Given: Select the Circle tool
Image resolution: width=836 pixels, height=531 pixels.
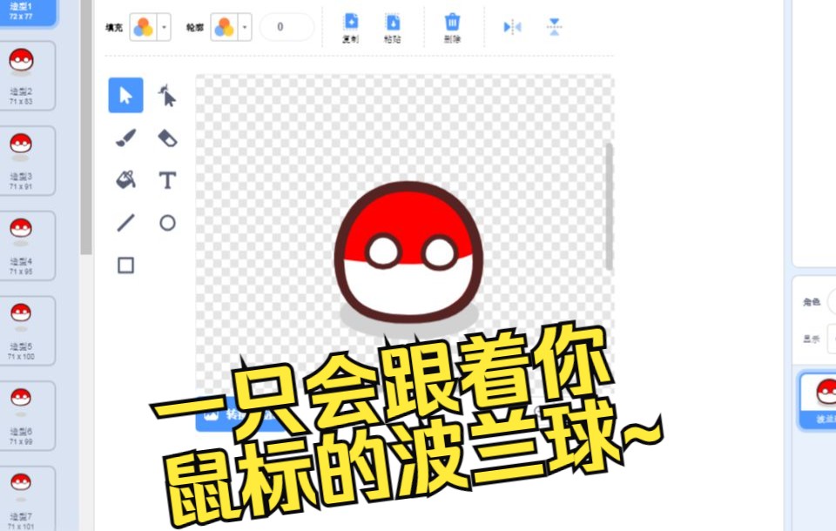Looking at the screenshot, I should 167,223.
